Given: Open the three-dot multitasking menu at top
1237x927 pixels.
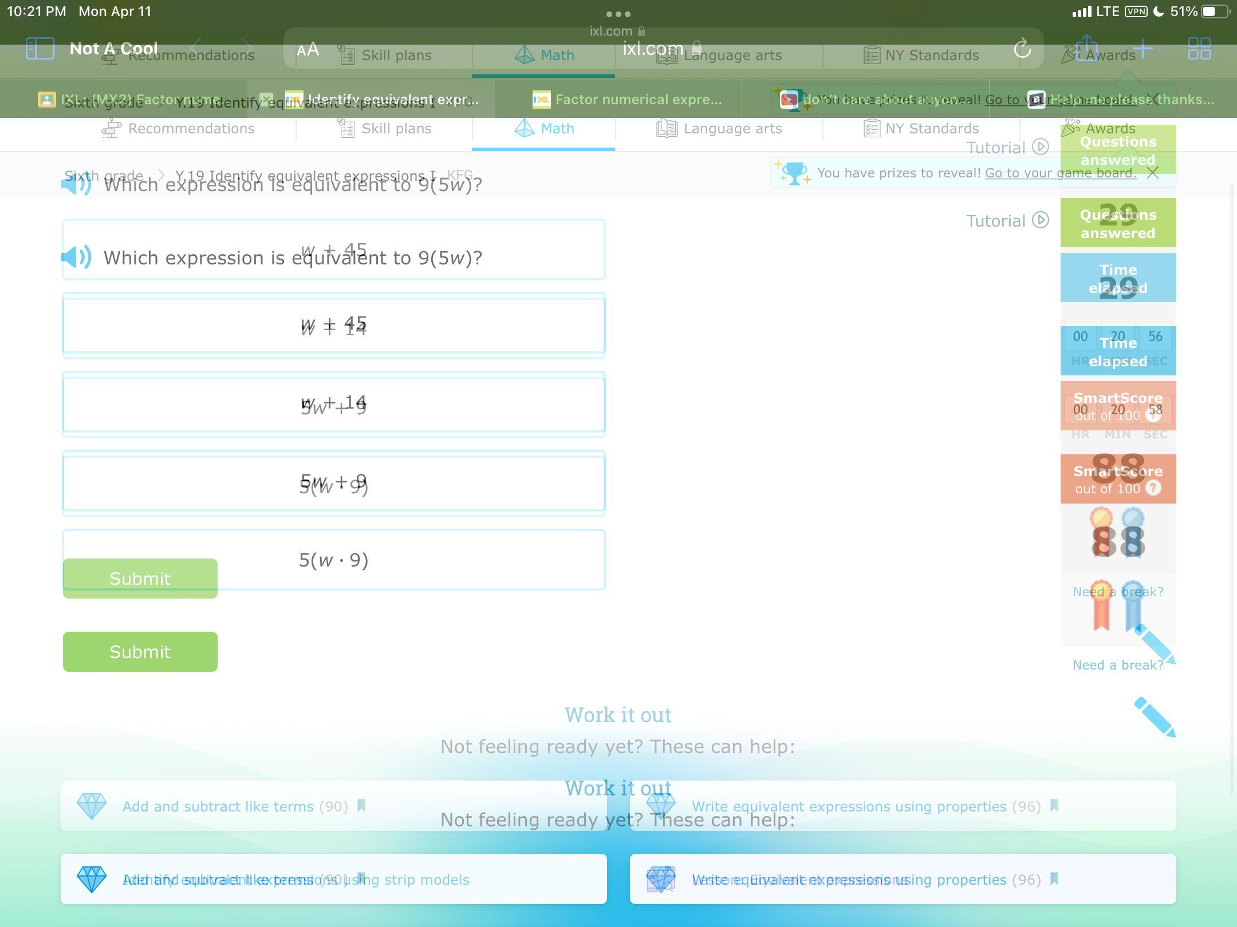Looking at the screenshot, I should tap(618, 14).
